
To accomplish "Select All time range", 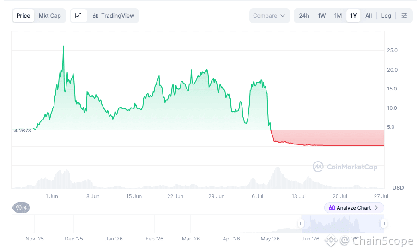I will [x=369, y=16].
